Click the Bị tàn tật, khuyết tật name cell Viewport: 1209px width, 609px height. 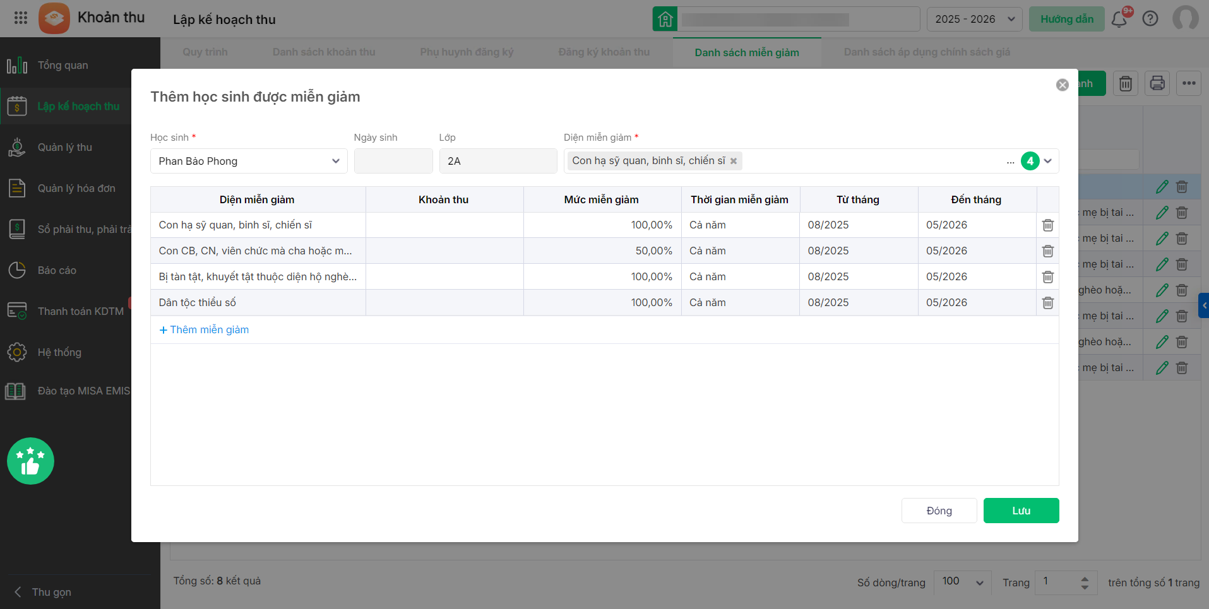tap(258, 277)
